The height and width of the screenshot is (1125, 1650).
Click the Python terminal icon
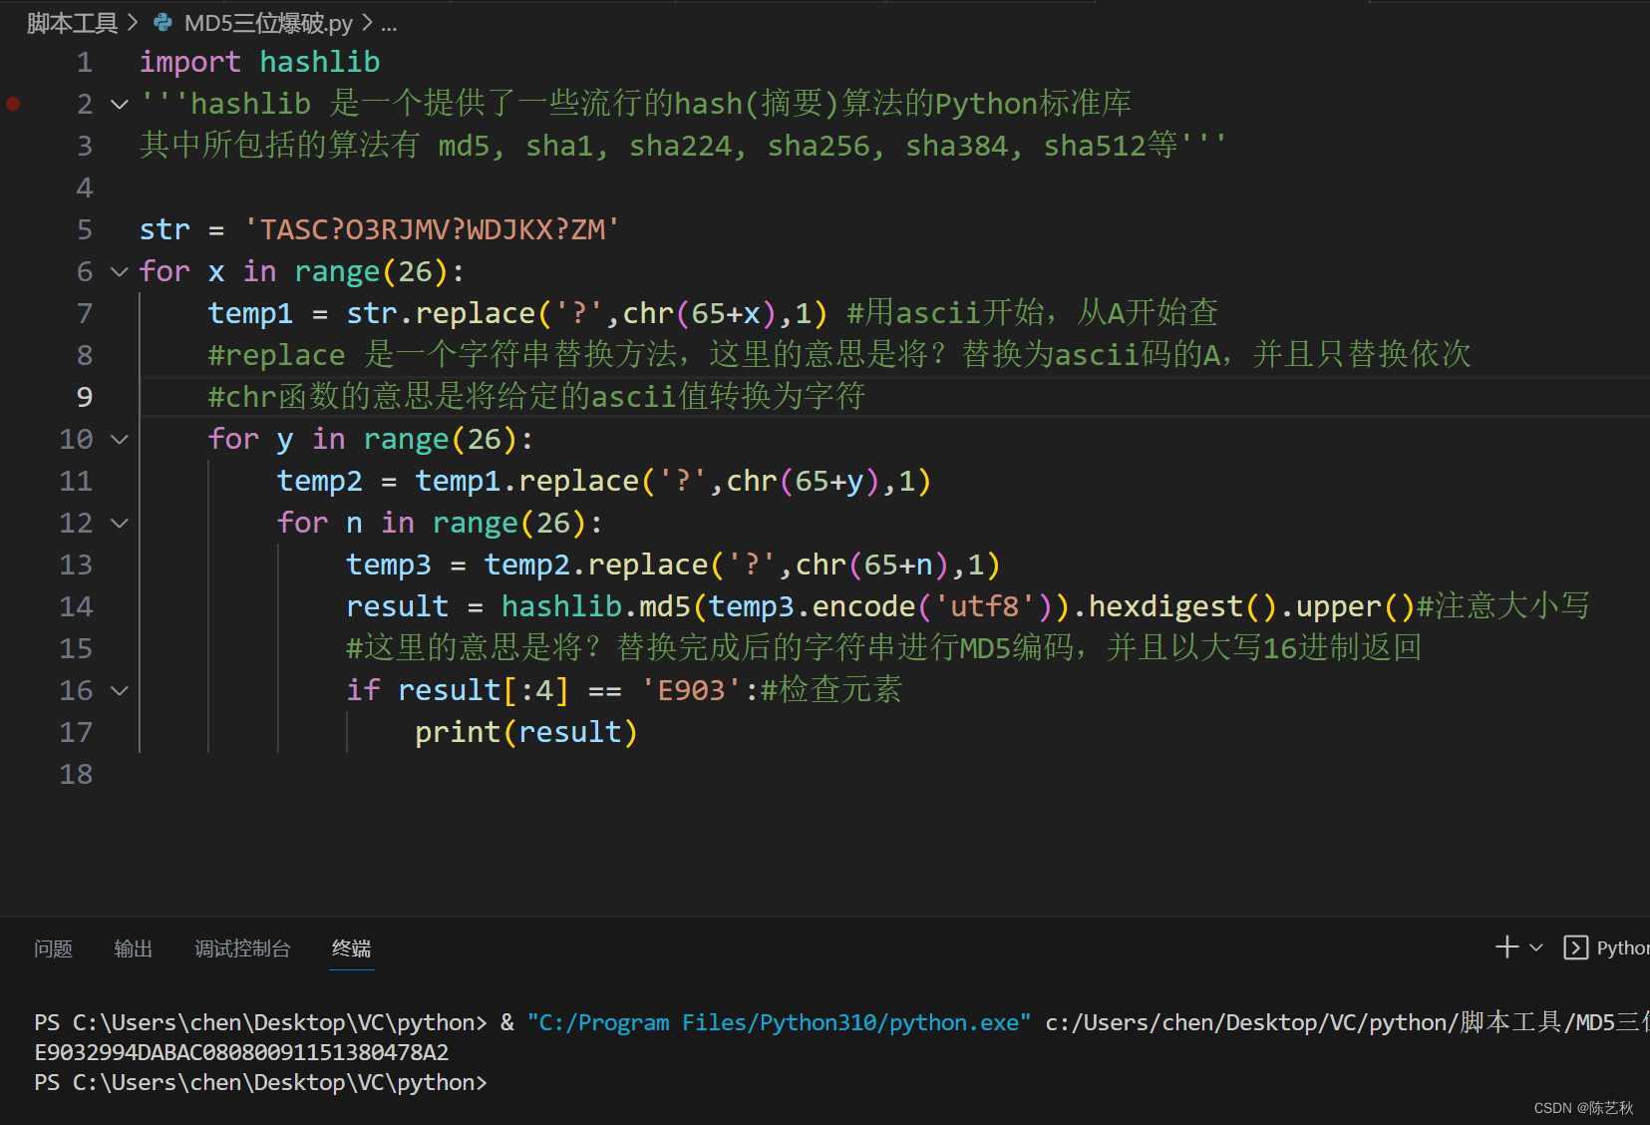[1575, 947]
